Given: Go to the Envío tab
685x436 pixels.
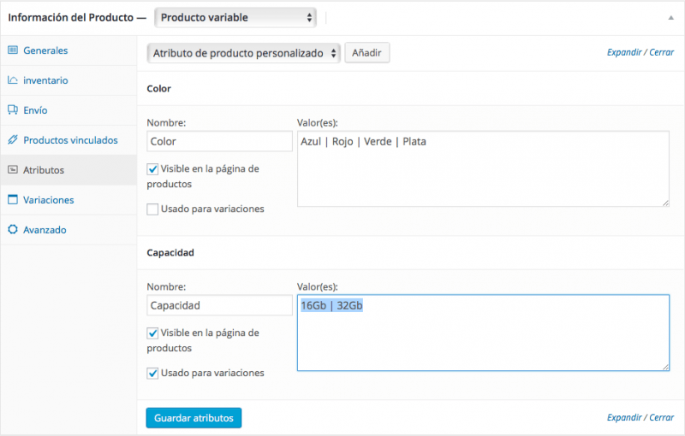Looking at the screenshot, I should point(68,110).
